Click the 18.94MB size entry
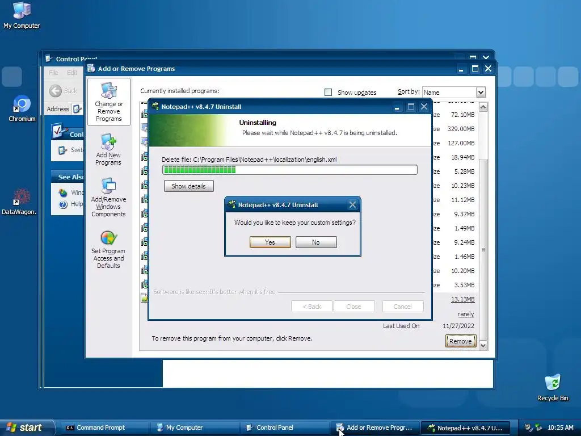The width and height of the screenshot is (581, 436). [462, 157]
